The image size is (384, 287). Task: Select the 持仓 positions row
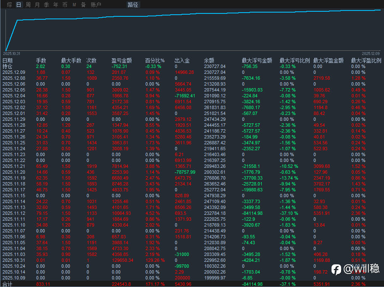[8, 66]
